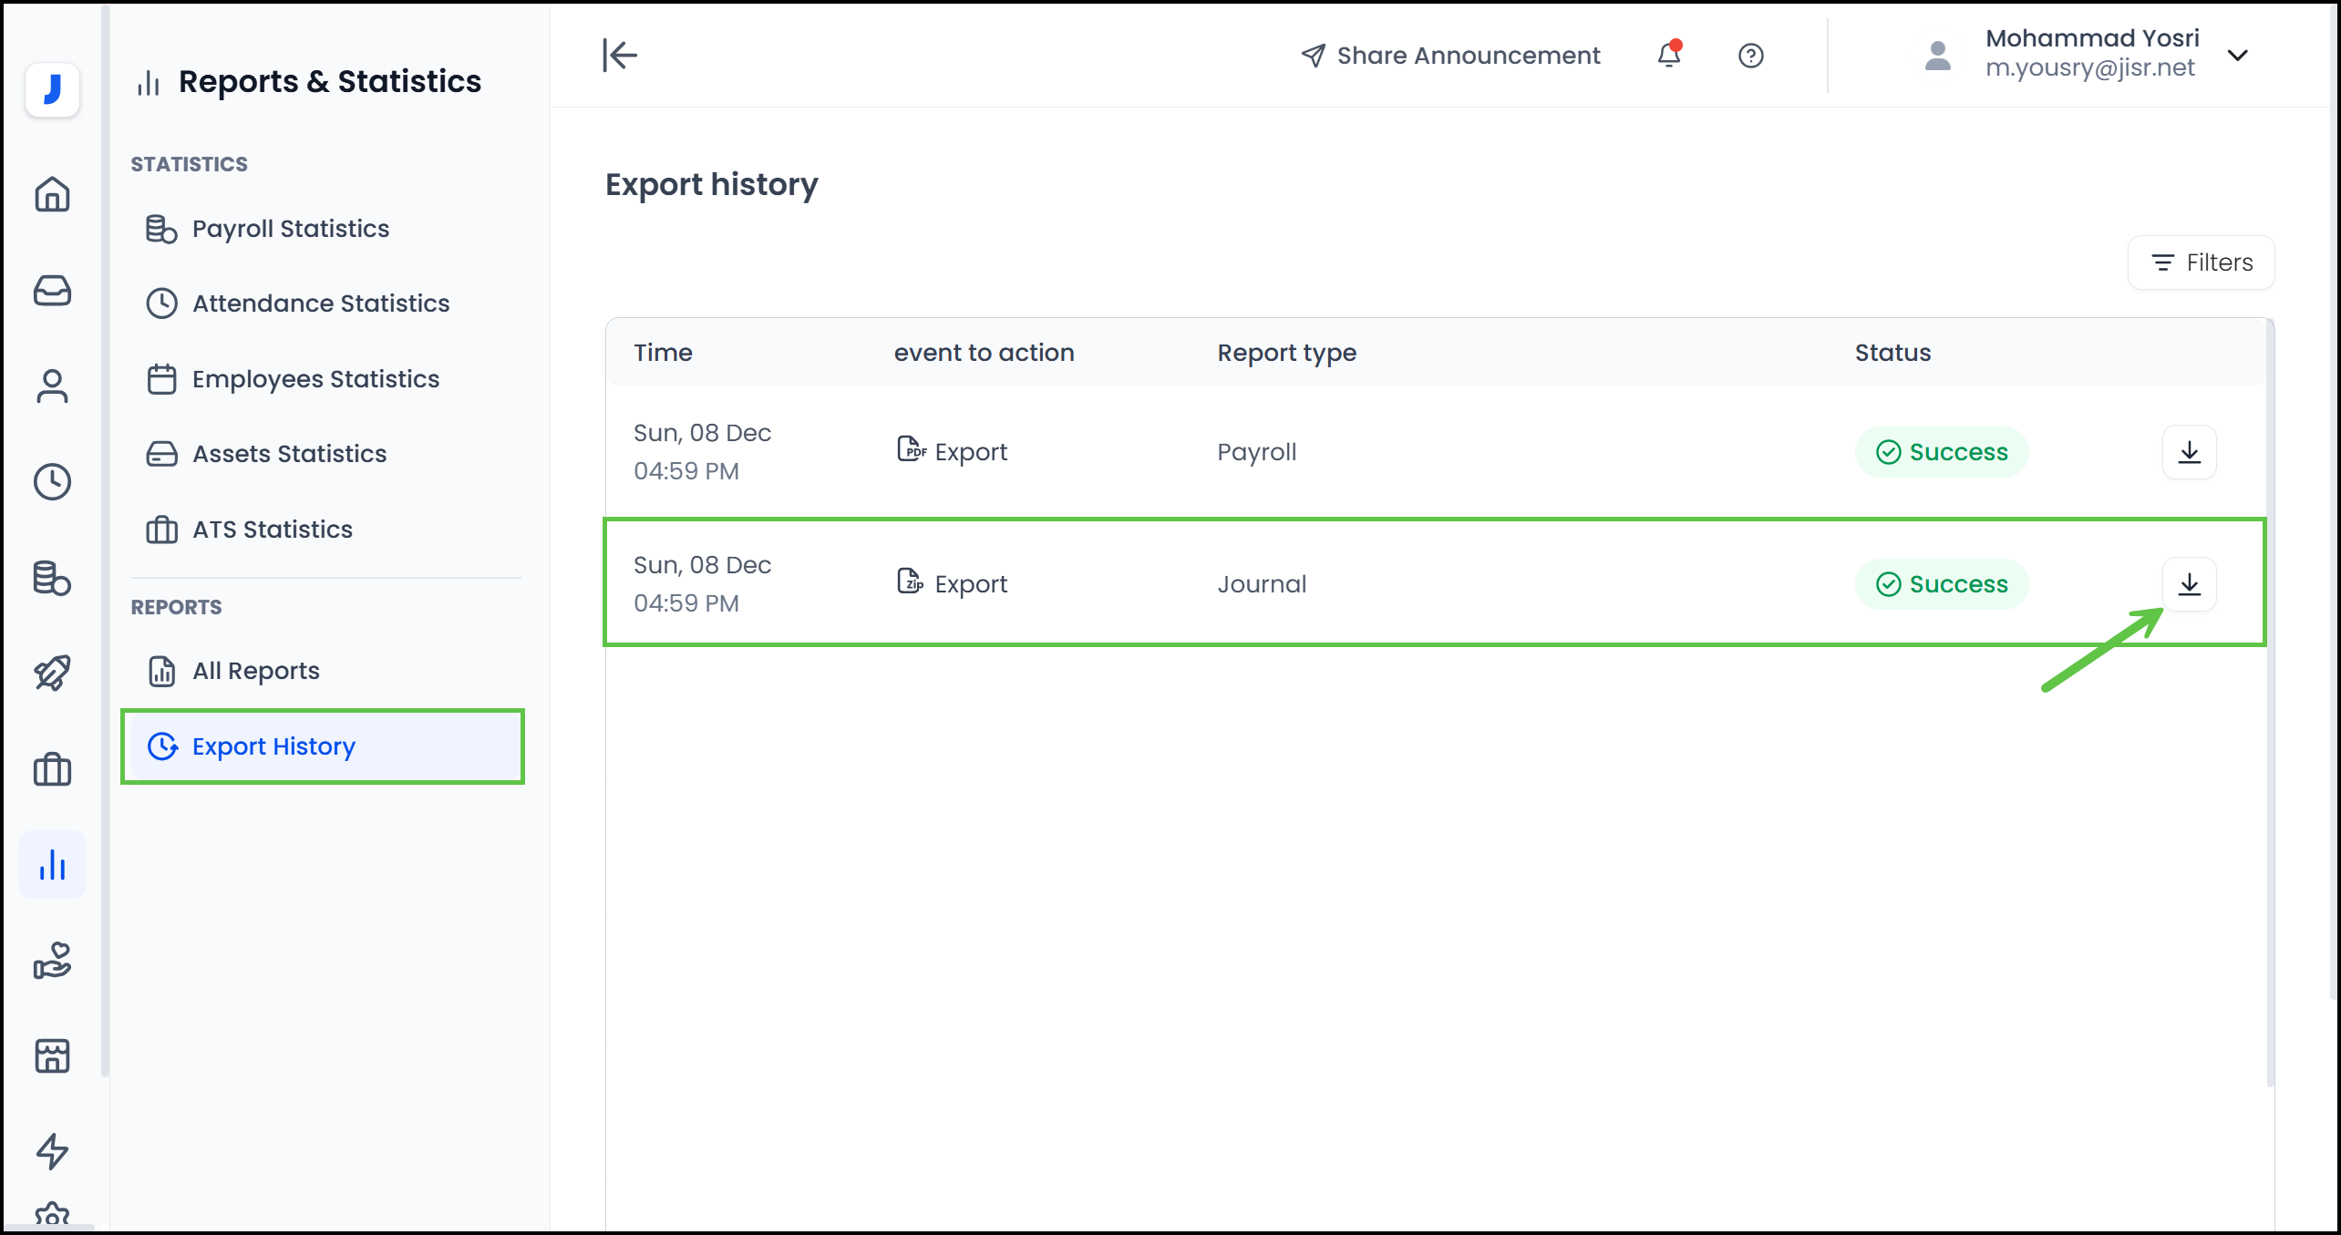Screen dimensions: 2341x1235
Task: Select the Assets Statistics sidebar entry
Action: tap(288, 453)
